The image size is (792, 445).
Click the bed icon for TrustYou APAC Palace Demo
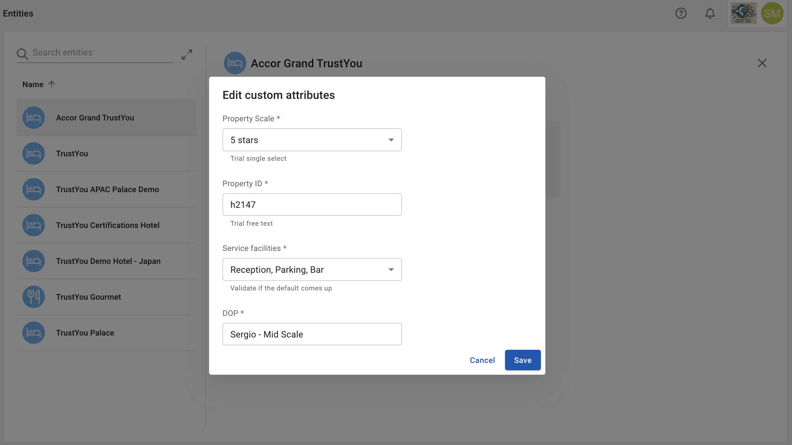pos(34,189)
